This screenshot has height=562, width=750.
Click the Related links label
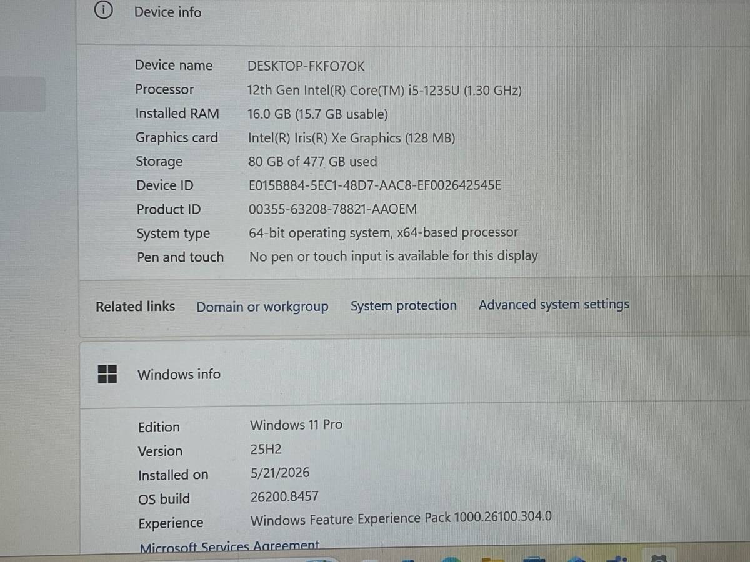[135, 307]
